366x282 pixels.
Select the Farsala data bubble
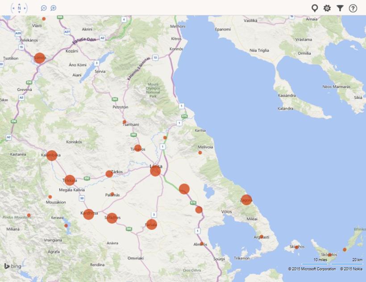(x=151, y=224)
